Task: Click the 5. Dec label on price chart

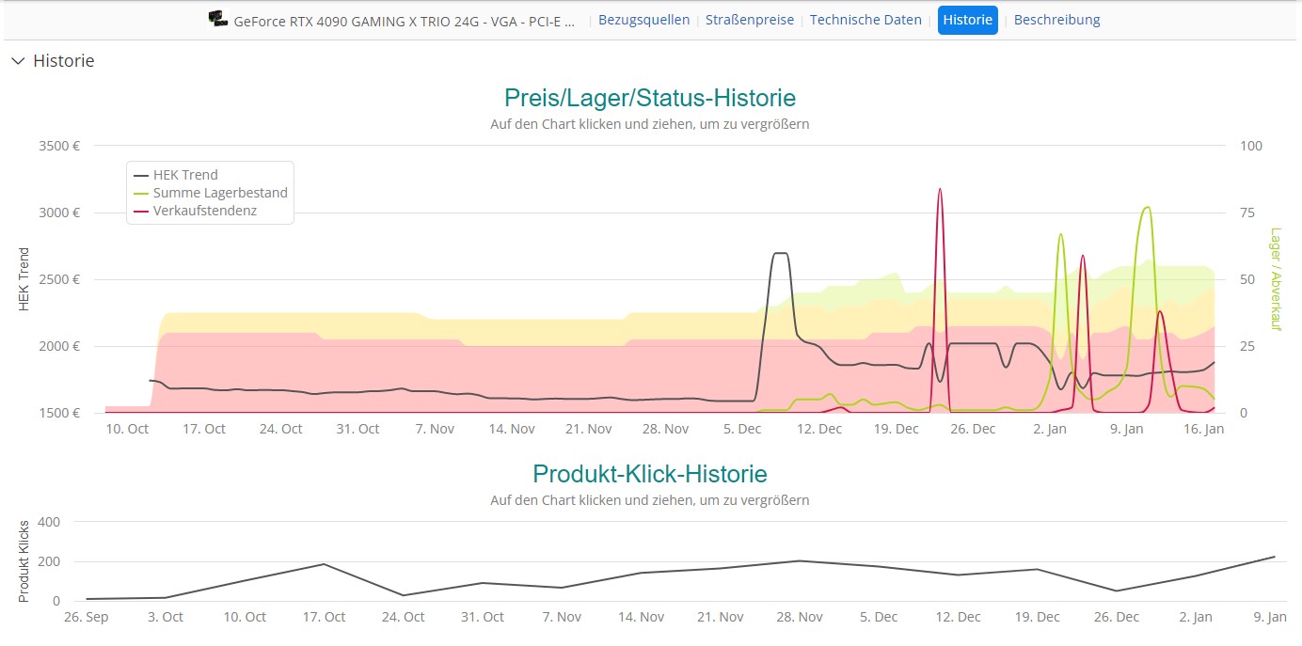Action: click(742, 429)
